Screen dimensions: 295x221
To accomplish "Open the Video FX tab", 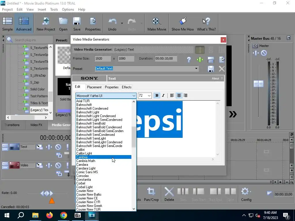I will [36, 125].
